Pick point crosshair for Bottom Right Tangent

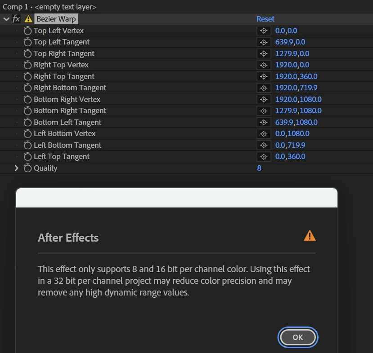(264, 110)
